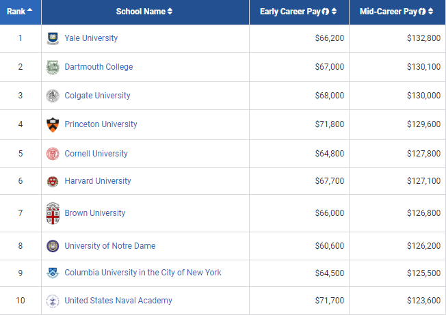Click the Princeton University shield icon
Image resolution: width=446 pixels, height=315 pixels.
click(53, 124)
